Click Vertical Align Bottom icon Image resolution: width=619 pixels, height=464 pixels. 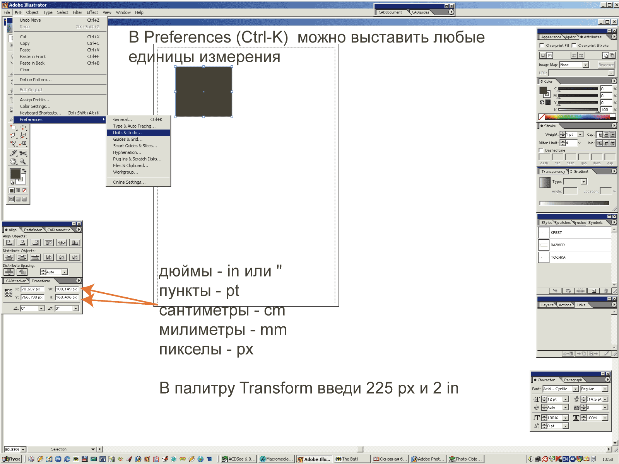coord(75,243)
